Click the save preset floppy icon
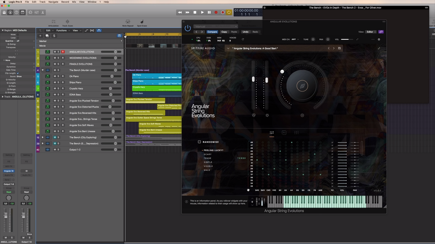Viewport: 435px width, 244px height. coord(339,48)
